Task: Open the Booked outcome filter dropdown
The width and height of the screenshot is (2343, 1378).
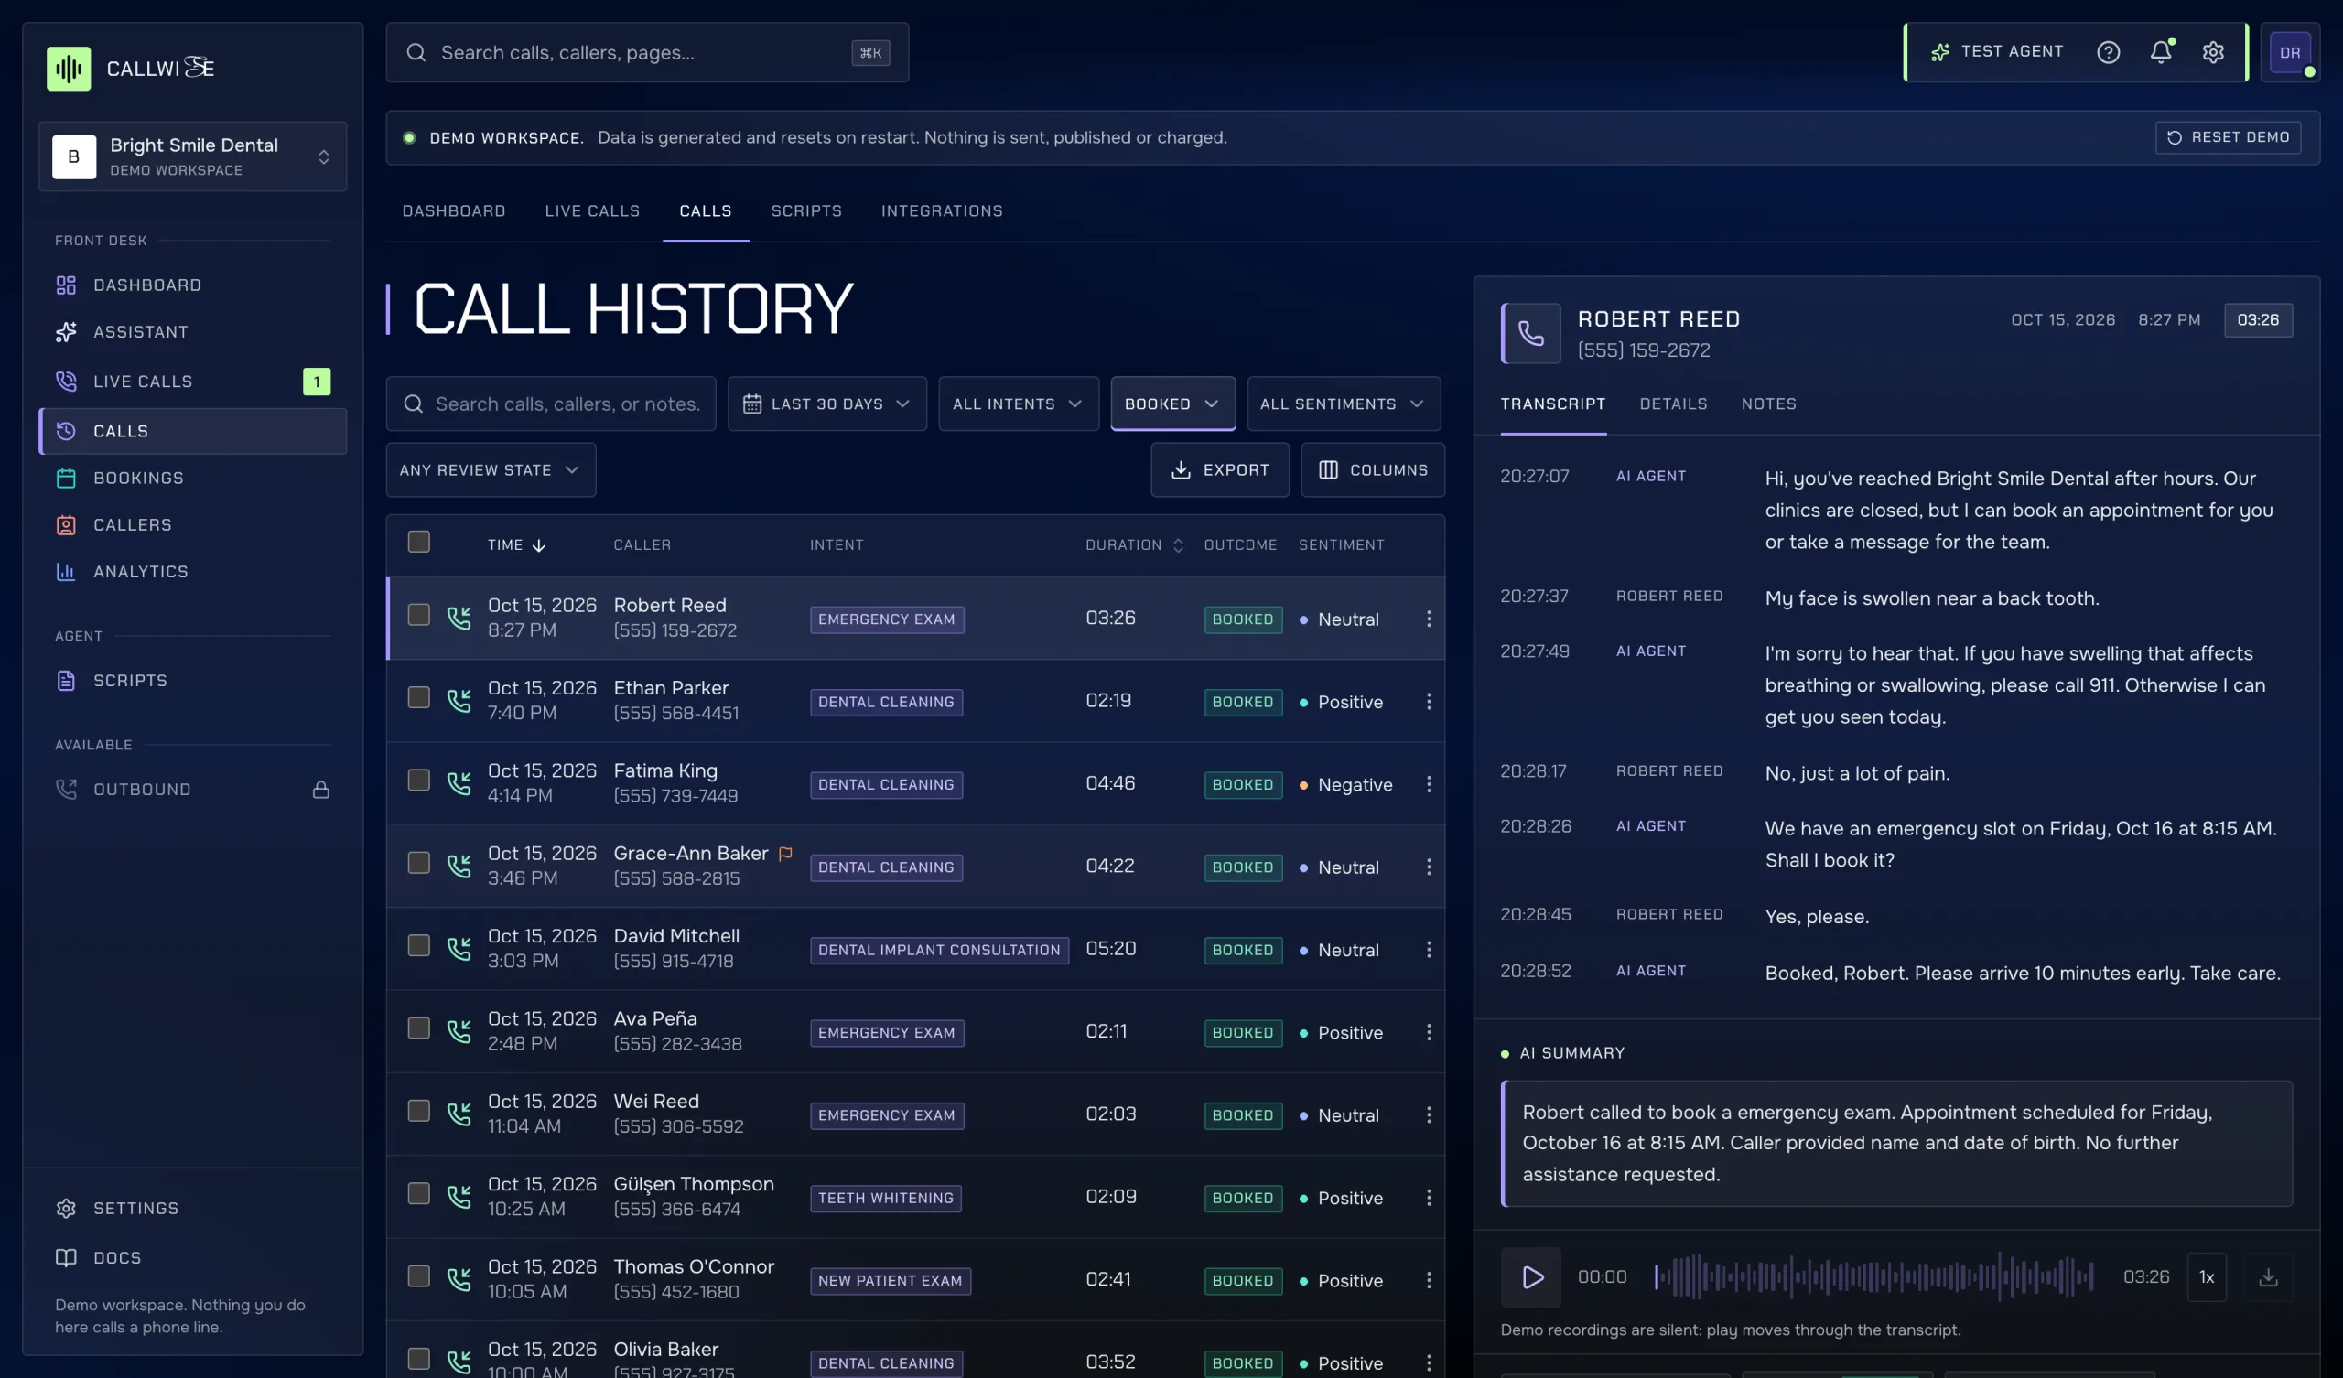Action: [x=1172, y=404]
